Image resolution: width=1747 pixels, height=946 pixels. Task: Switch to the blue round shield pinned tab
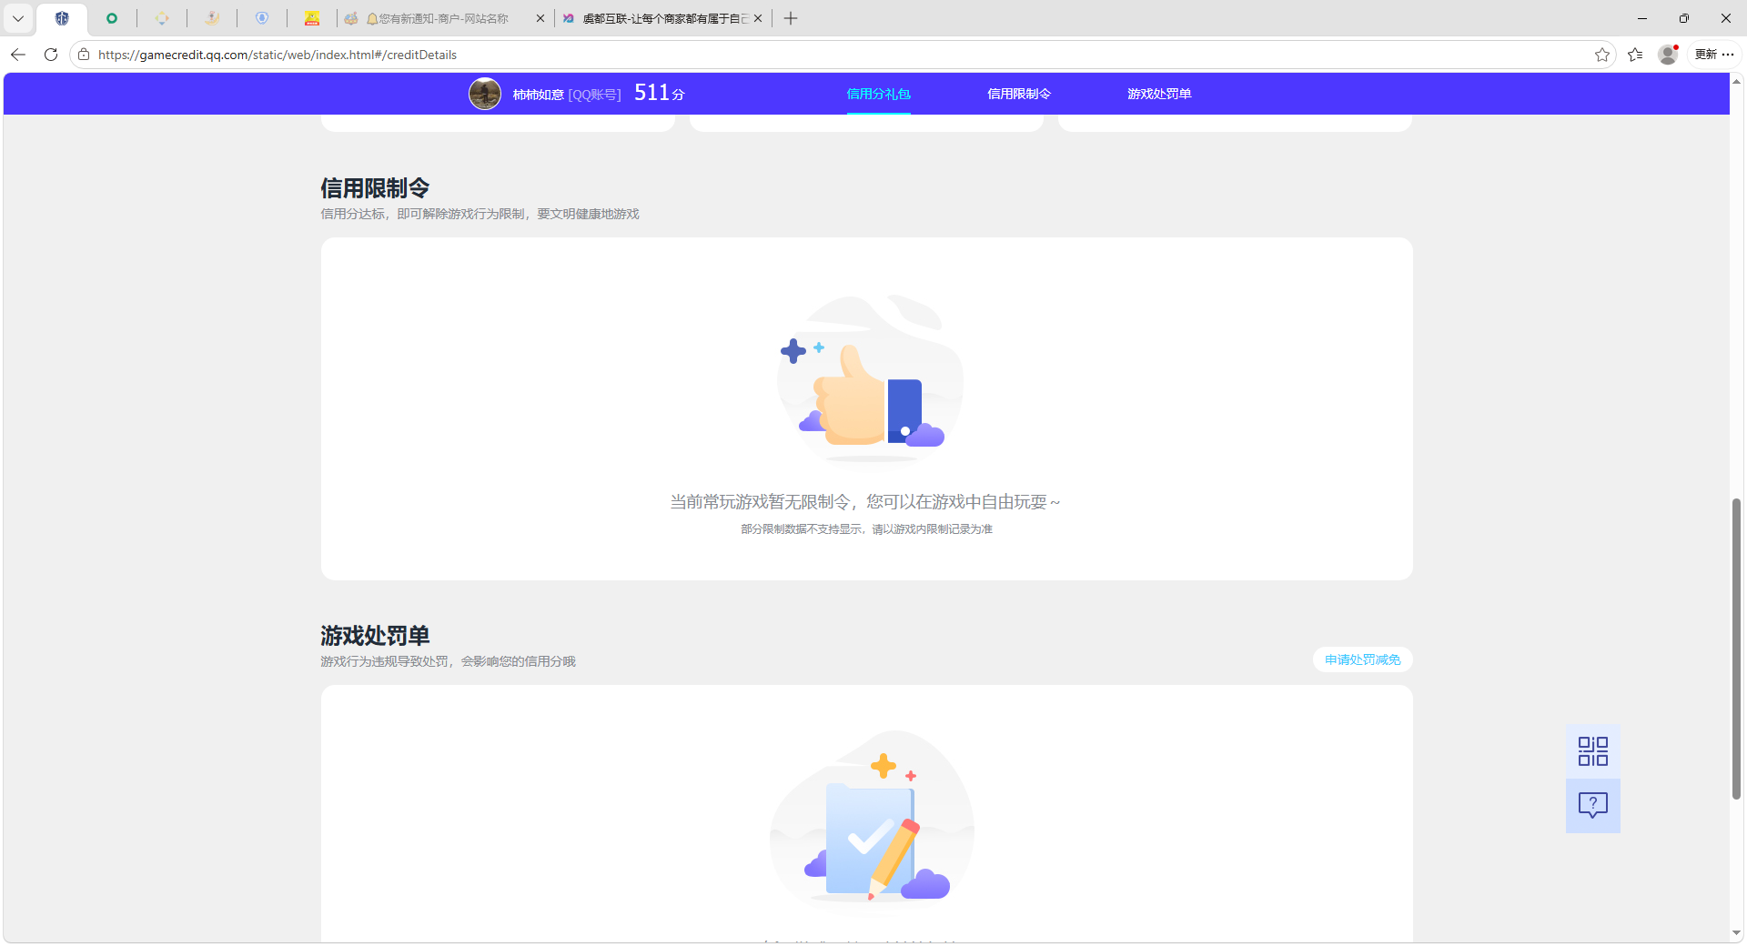(262, 18)
